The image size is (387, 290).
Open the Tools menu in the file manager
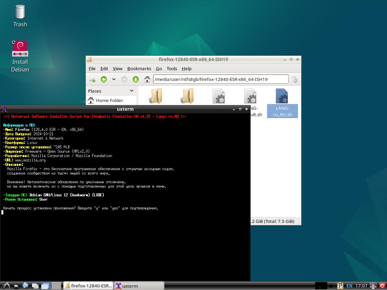(x=172, y=68)
